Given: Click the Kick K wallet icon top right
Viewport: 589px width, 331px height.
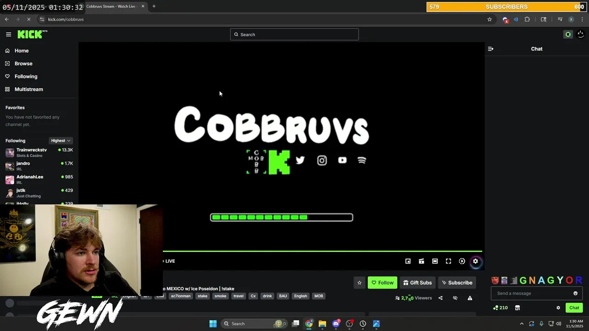Looking at the screenshot, I should coord(568,34).
